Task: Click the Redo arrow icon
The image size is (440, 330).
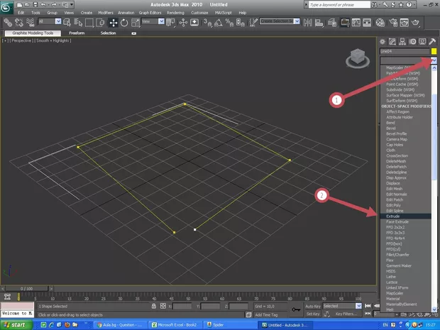Action: [54, 4]
